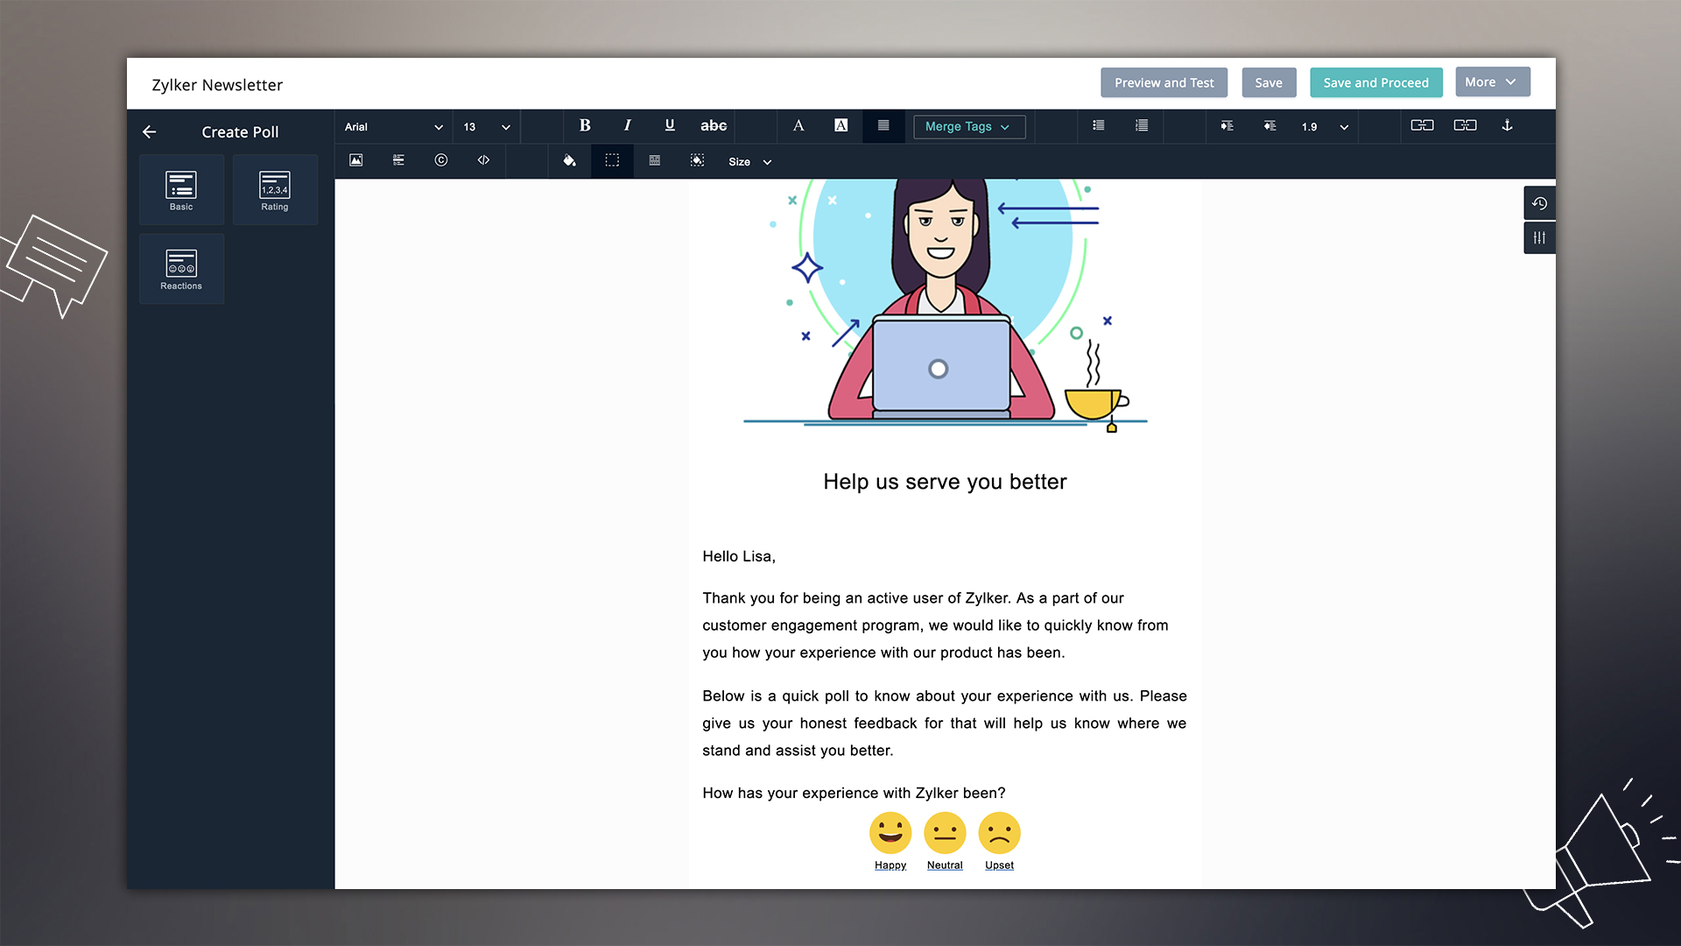Click the Insert Image icon
The height and width of the screenshot is (946, 1681).
[x=356, y=160]
